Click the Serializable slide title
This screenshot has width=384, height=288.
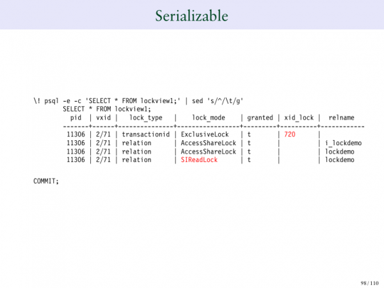[191, 15]
